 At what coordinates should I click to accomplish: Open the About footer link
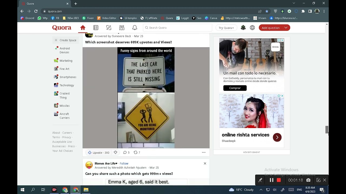pyautogui.click(x=56, y=133)
